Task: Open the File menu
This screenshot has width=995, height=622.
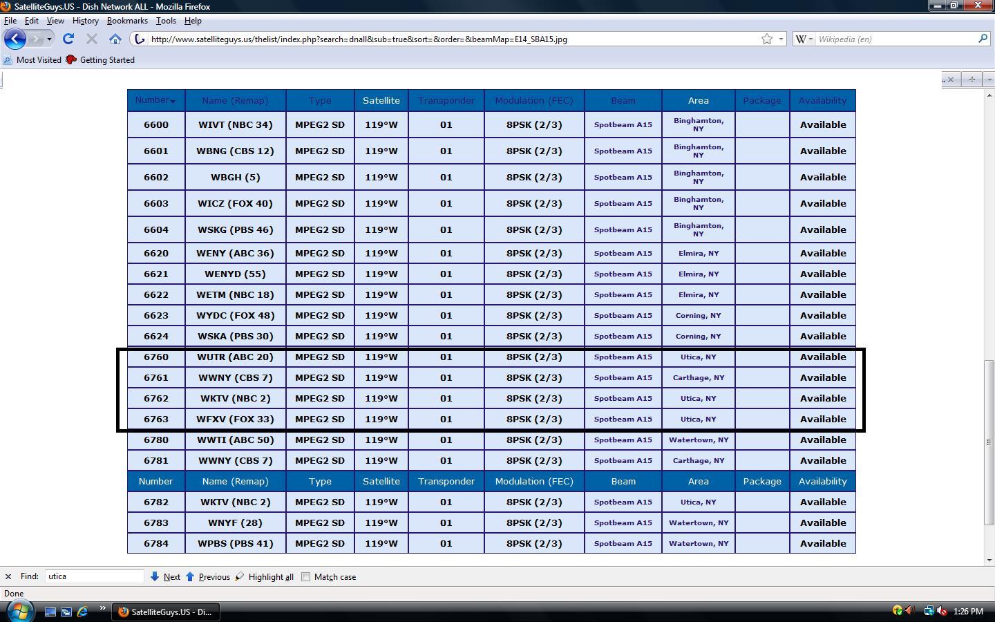Action: pyautogui.click(x=10, y=21)
